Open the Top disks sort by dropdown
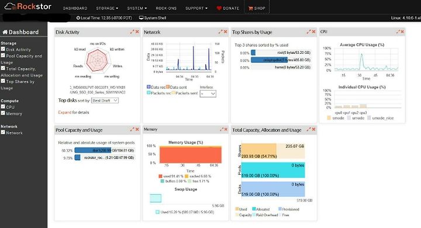The height and width of the screenshot is (228, 421). coord(105,101)
